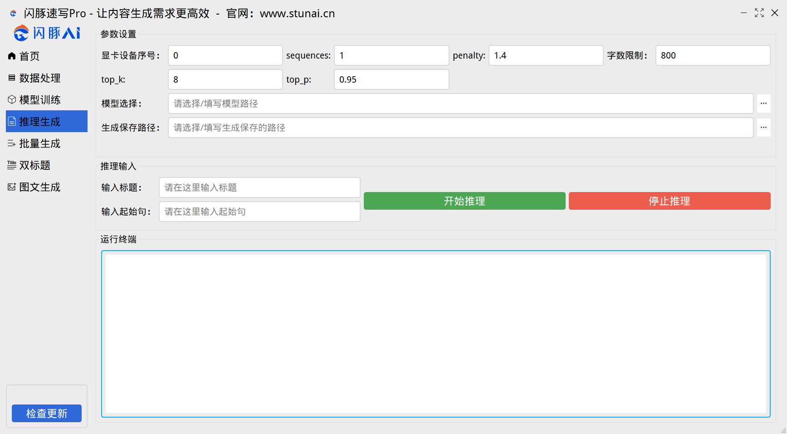The image size is (787, 434).
Task: Maximize the 闪豚速写Pro window
Action: [759, 13]
